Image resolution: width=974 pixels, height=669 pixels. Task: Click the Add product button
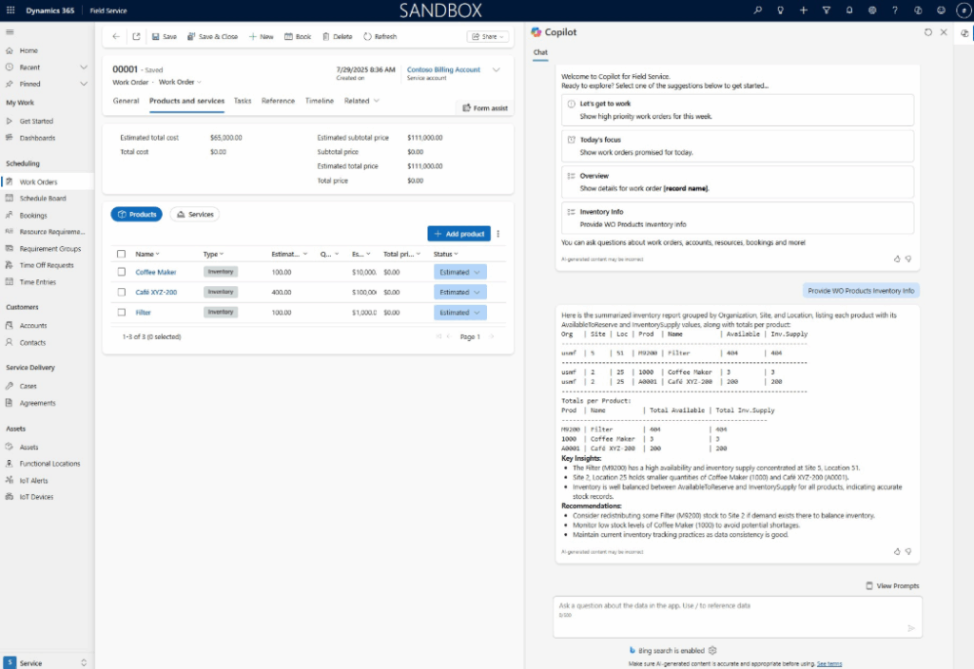pyautogui.click(x=459, y=234)
